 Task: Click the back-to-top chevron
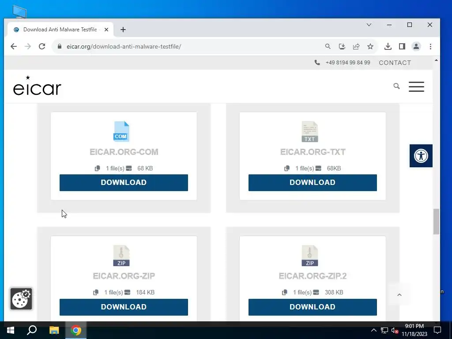399,294
